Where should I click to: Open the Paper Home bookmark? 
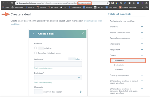click(x=75, y=7)
